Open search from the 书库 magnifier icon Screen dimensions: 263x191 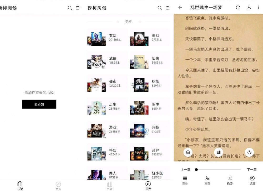coord(160,8)
